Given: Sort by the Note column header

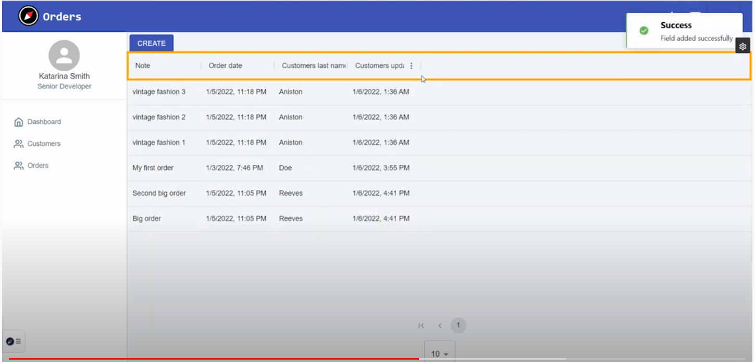Looking at the screenshot, I should pos(143,66).
